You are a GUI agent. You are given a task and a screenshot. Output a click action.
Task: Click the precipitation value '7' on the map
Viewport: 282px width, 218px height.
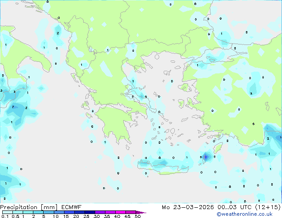click(13, 107)
